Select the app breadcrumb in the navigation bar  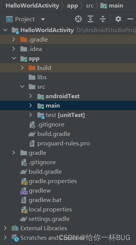[x=72, y=6]
